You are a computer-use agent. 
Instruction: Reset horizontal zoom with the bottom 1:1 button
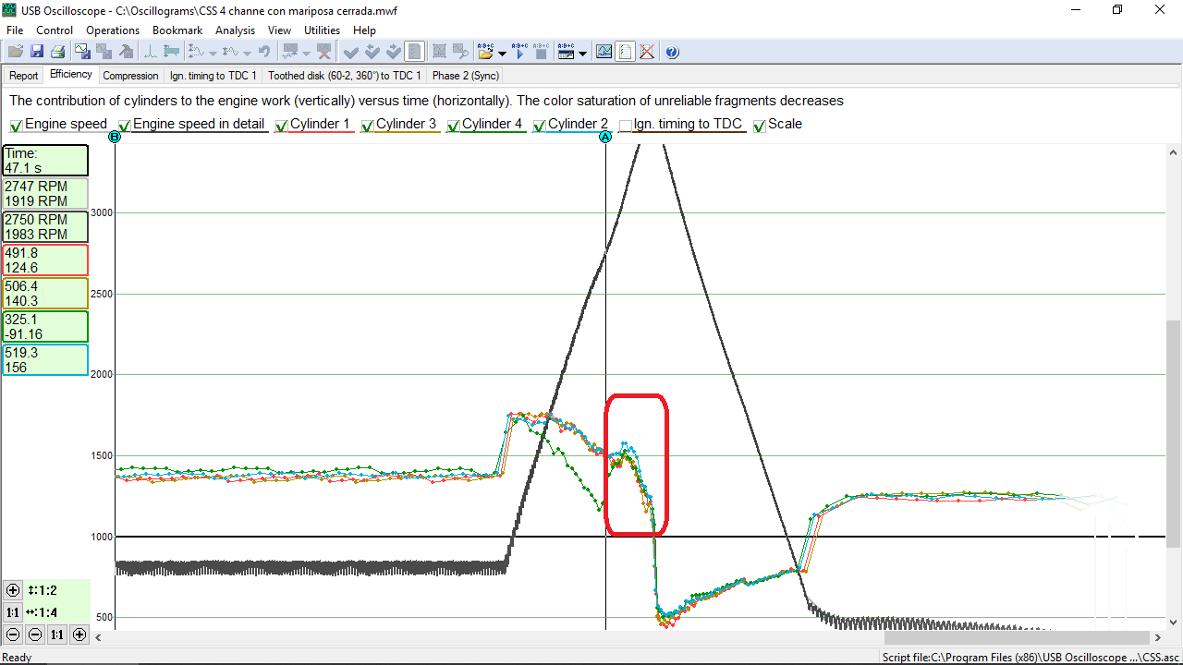(x=57, y=635)
